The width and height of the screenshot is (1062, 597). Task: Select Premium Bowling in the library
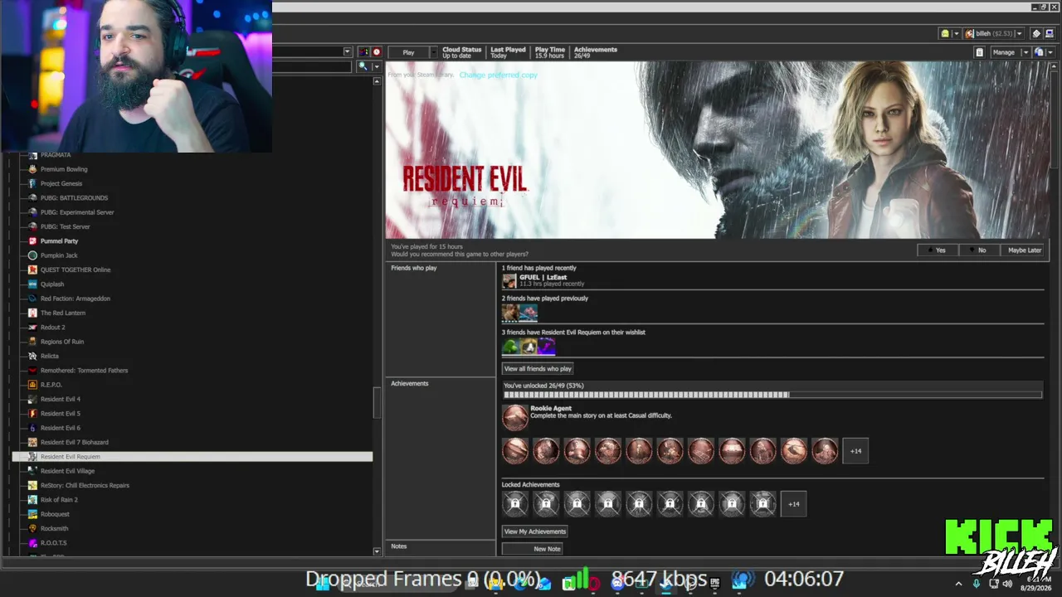(64, 169)
